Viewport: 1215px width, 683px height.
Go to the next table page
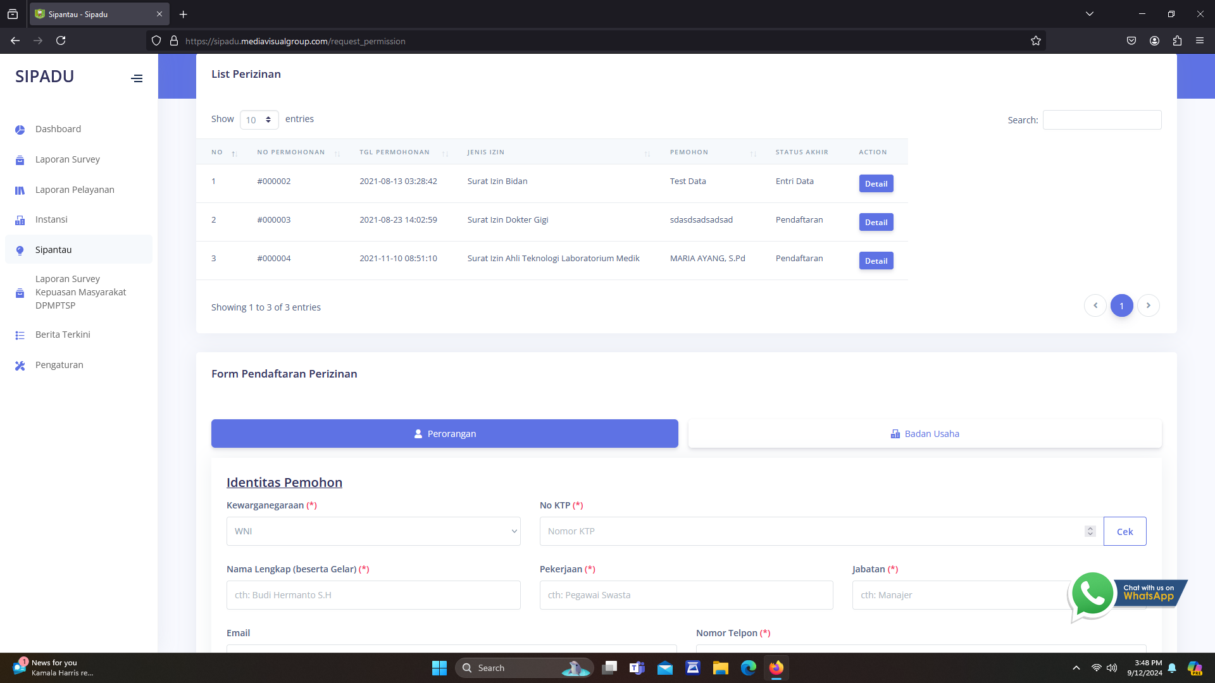pos(1148,305)
